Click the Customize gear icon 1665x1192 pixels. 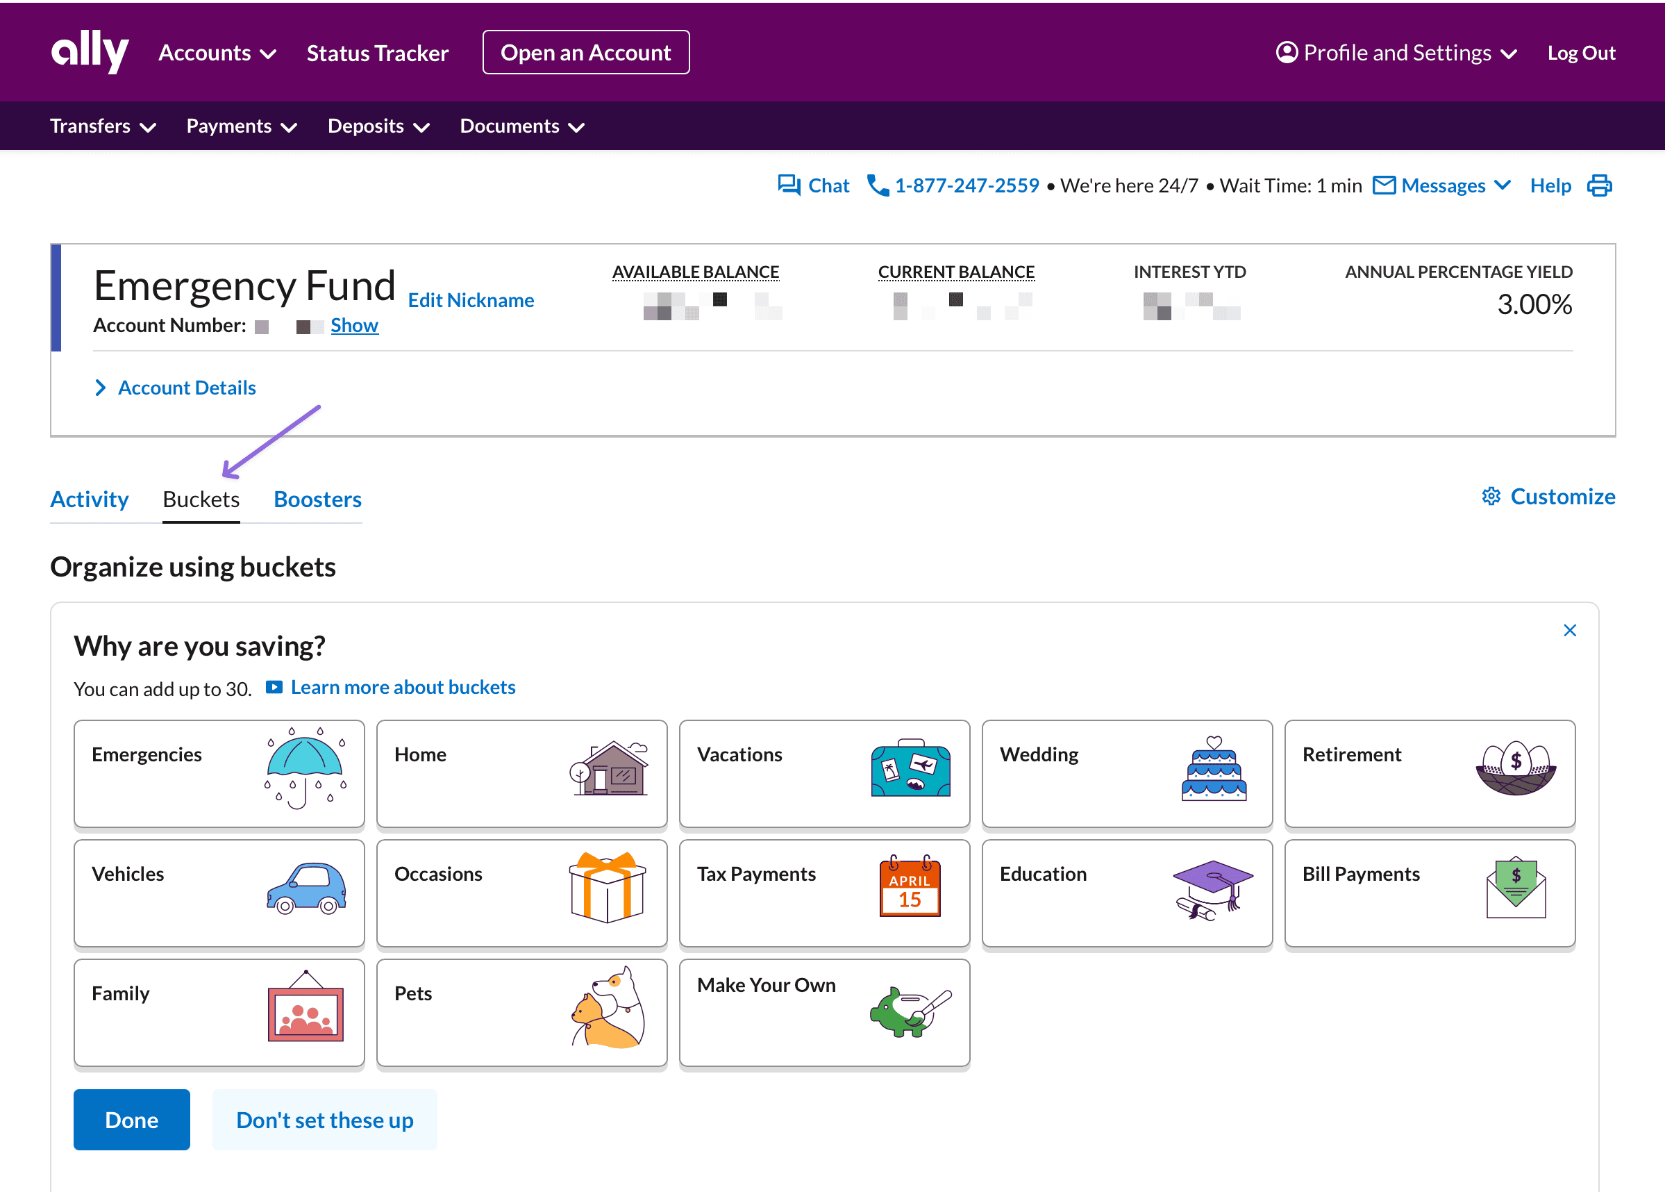click(x=1491, y=497)
